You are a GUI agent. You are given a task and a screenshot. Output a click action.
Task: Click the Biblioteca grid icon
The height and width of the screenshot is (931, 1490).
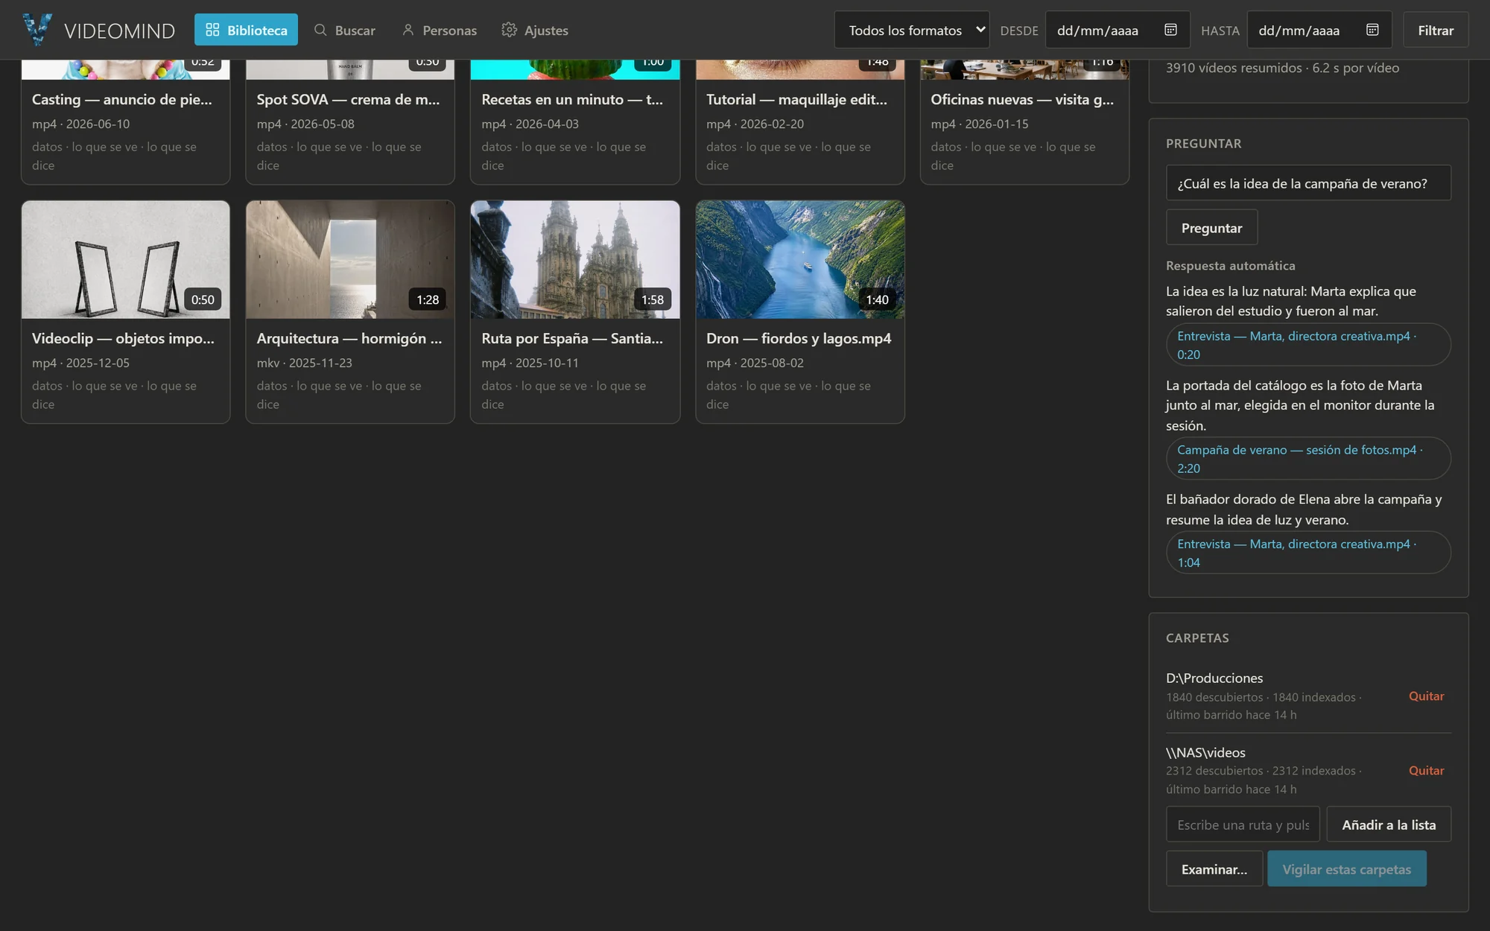pos(212,30)
